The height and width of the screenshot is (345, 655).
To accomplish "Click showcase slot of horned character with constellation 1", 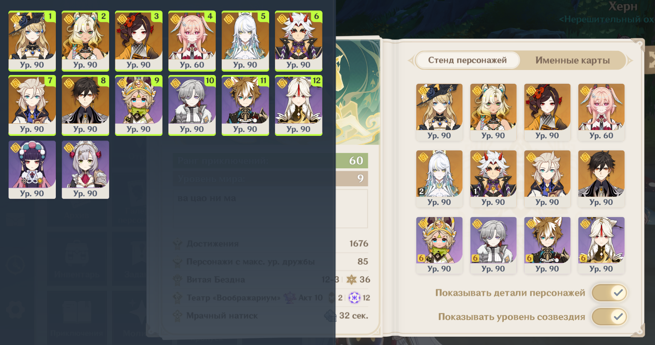I will tap(493, 179).
